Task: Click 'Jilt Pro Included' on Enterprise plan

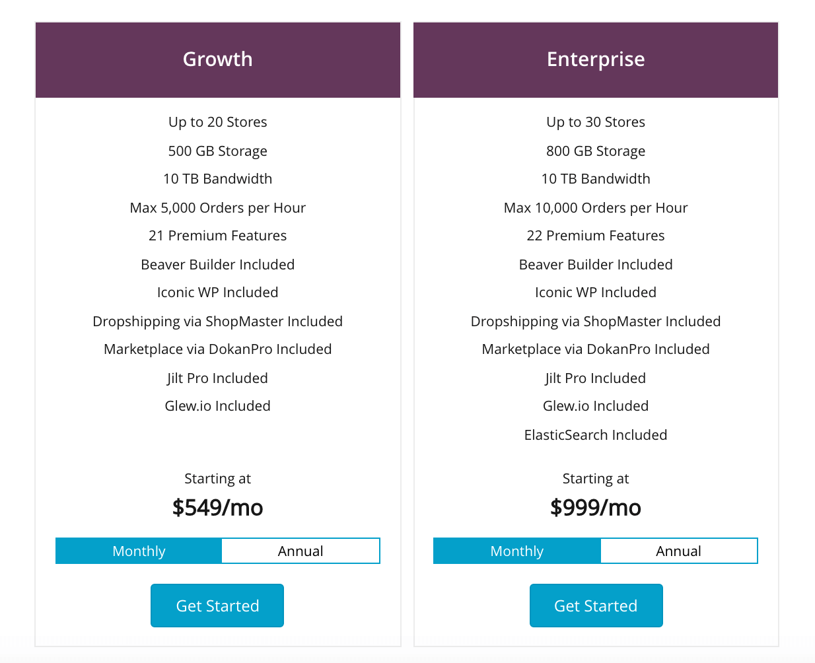Action: pyautogui.click(x=596, y=378)
